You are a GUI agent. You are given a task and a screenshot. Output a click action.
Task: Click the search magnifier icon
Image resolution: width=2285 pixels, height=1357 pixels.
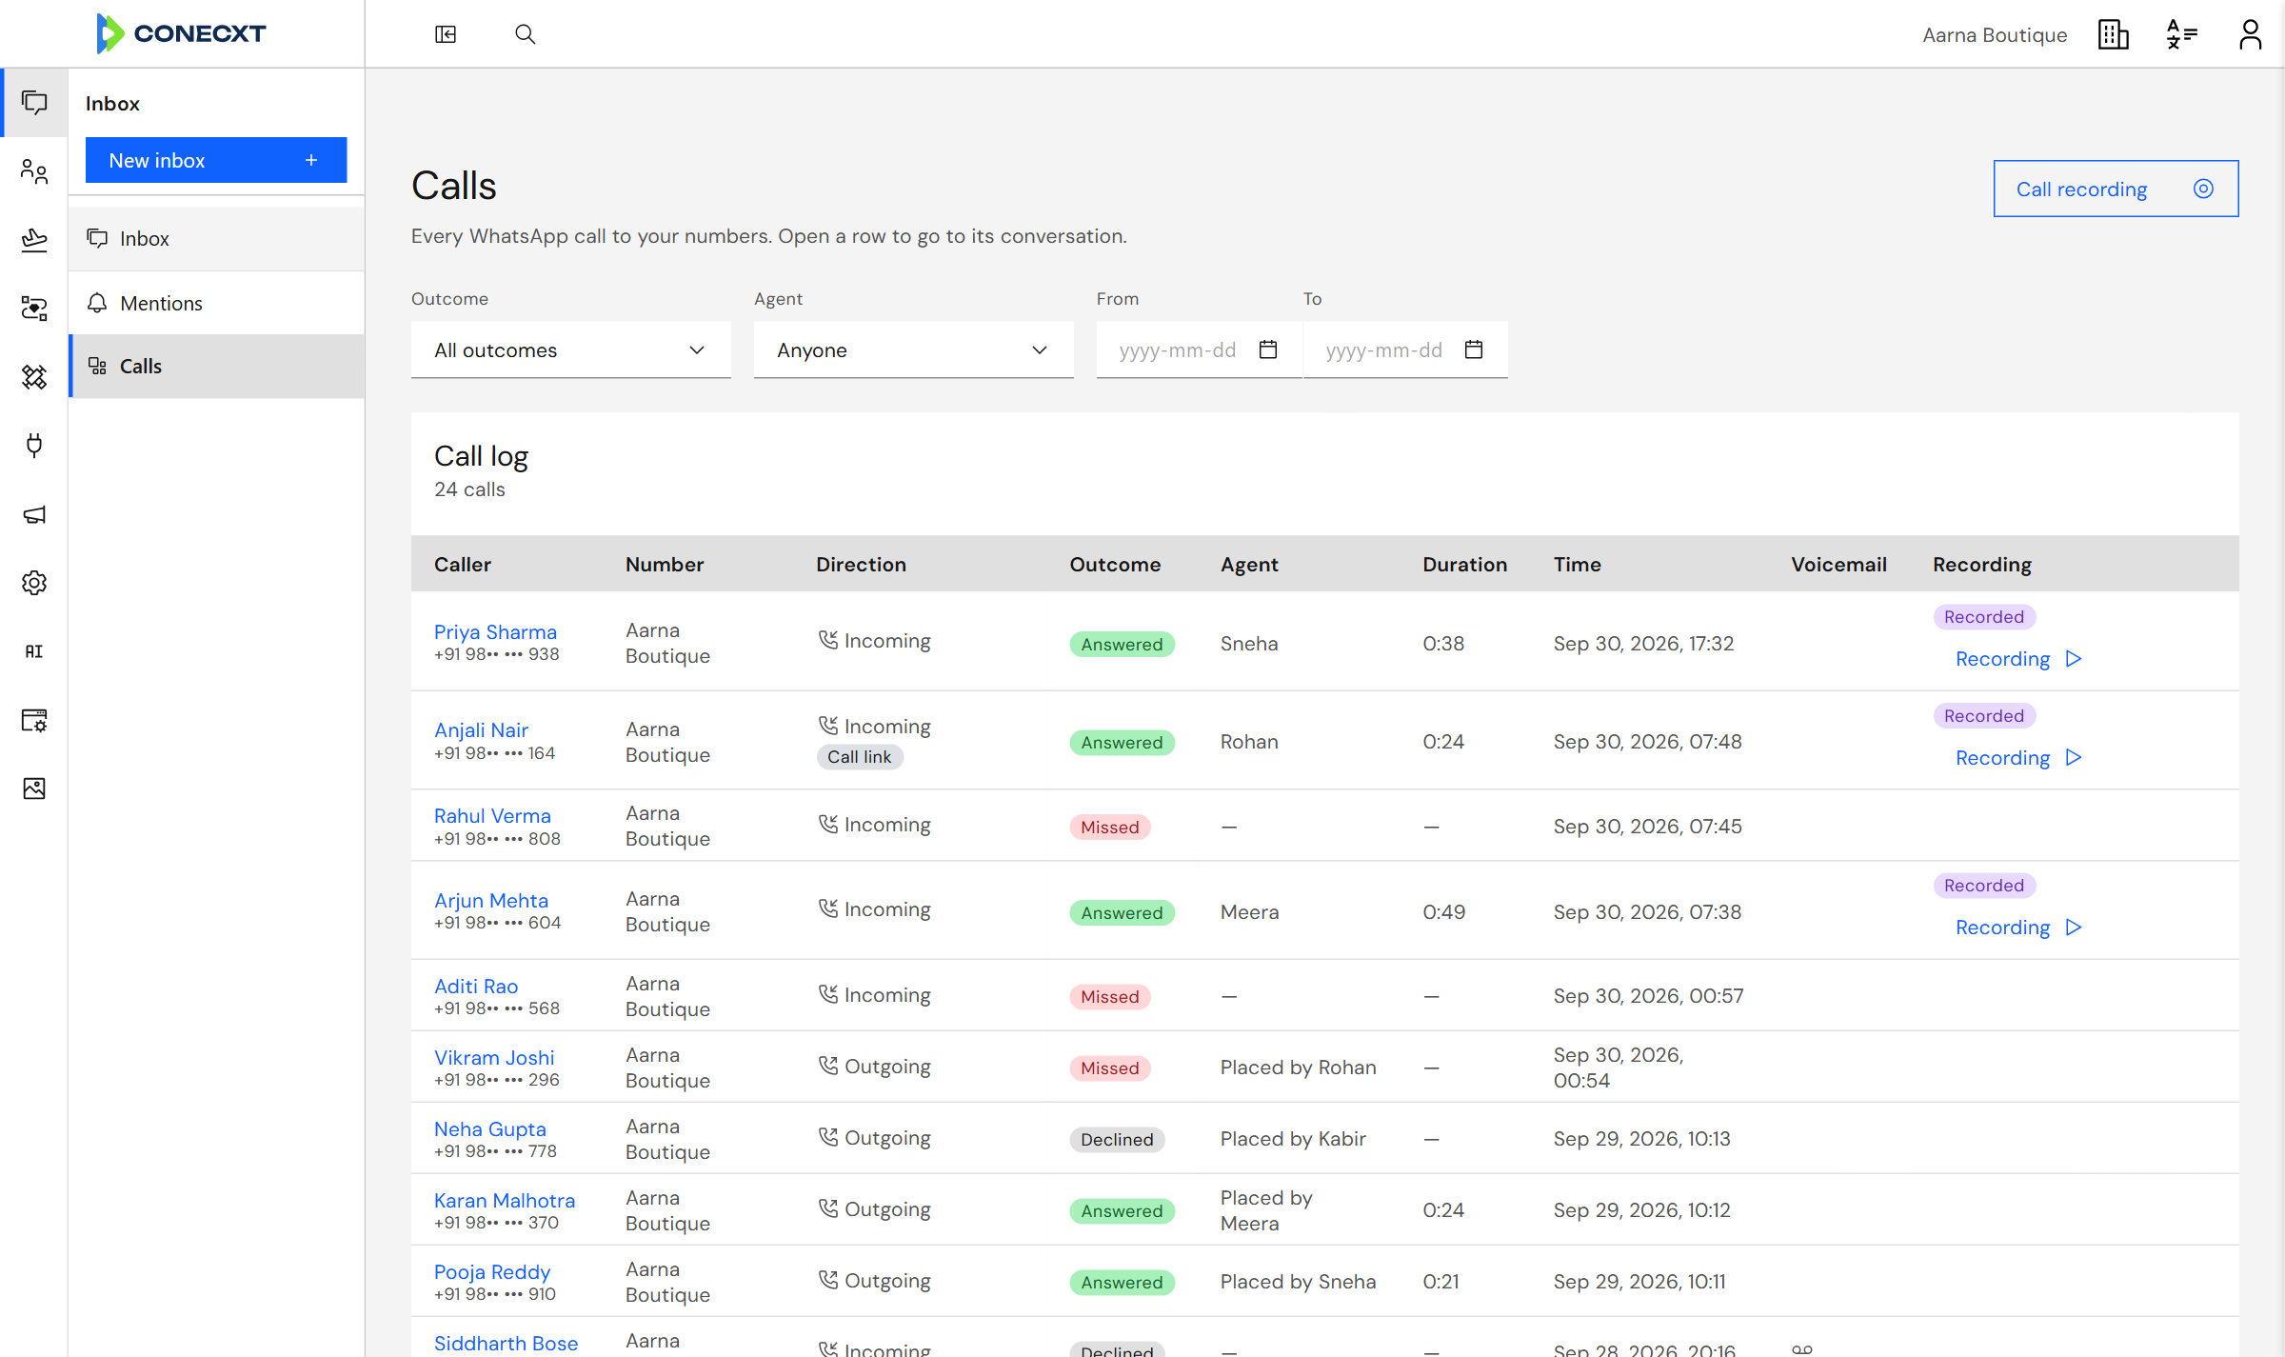[525, 34]
